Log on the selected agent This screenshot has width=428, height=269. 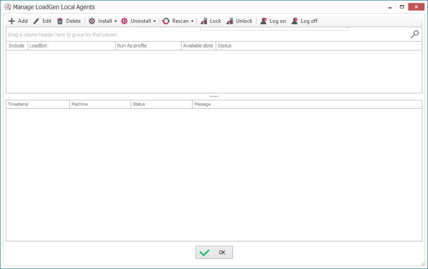click(x=273, y=21)
